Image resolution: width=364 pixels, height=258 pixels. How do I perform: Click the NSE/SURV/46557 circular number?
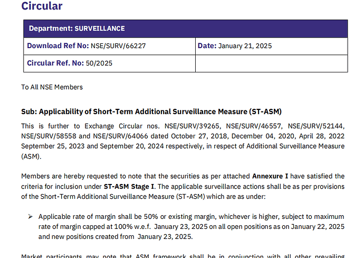254,126
